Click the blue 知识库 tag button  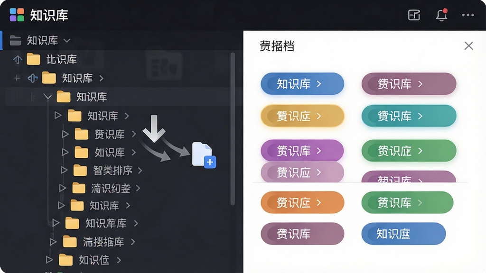coord(302,84)
